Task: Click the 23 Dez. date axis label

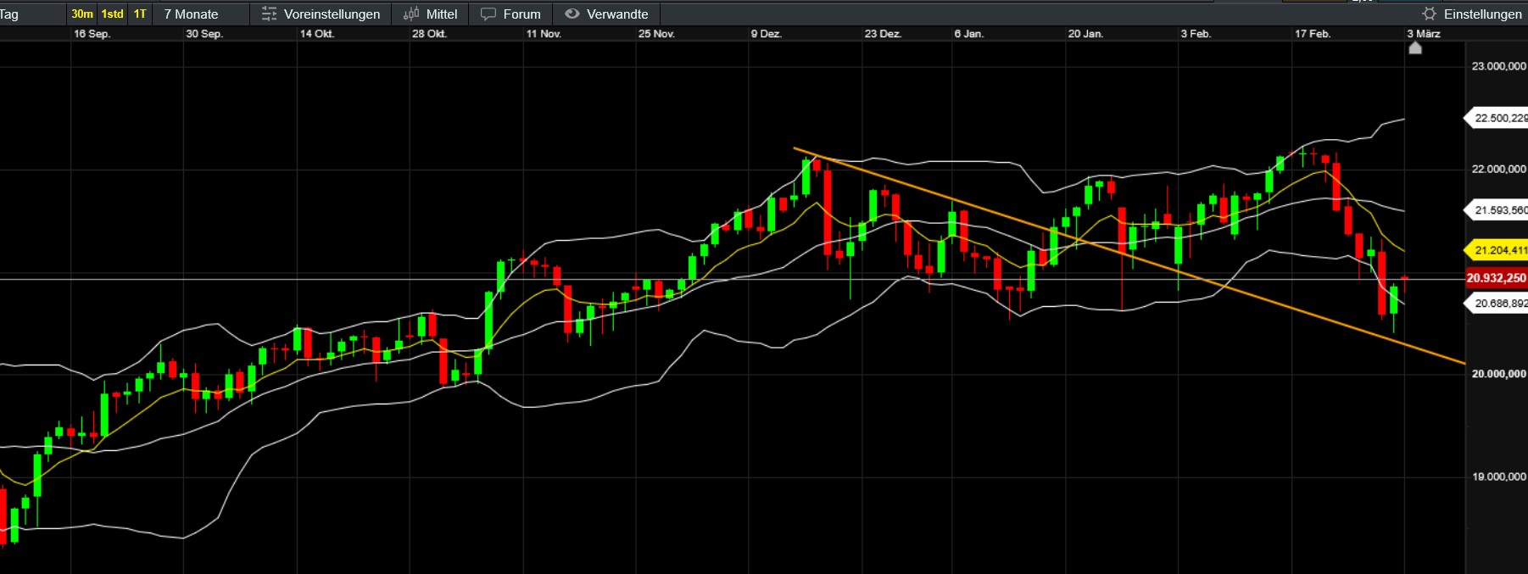Action: pos(883,34)
